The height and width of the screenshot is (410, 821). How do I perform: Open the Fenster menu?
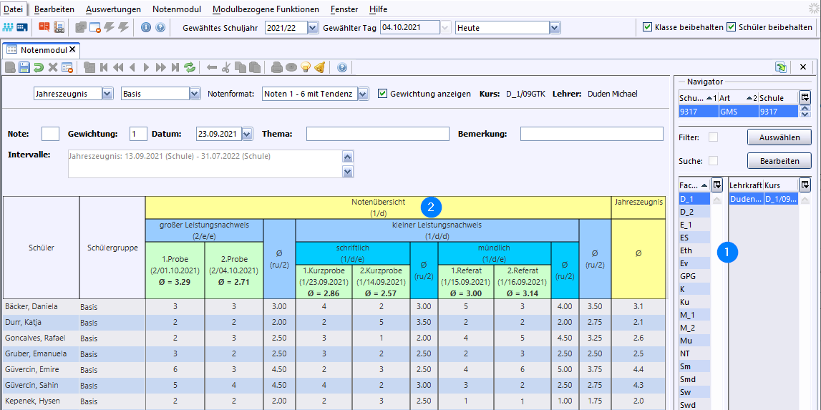[x=344, y=9]
